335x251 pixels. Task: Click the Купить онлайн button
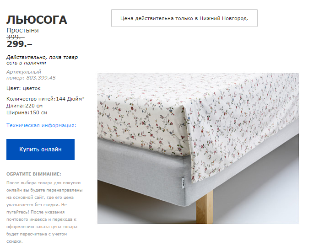point(40,150)
